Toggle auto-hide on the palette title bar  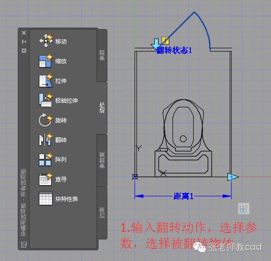24,41
